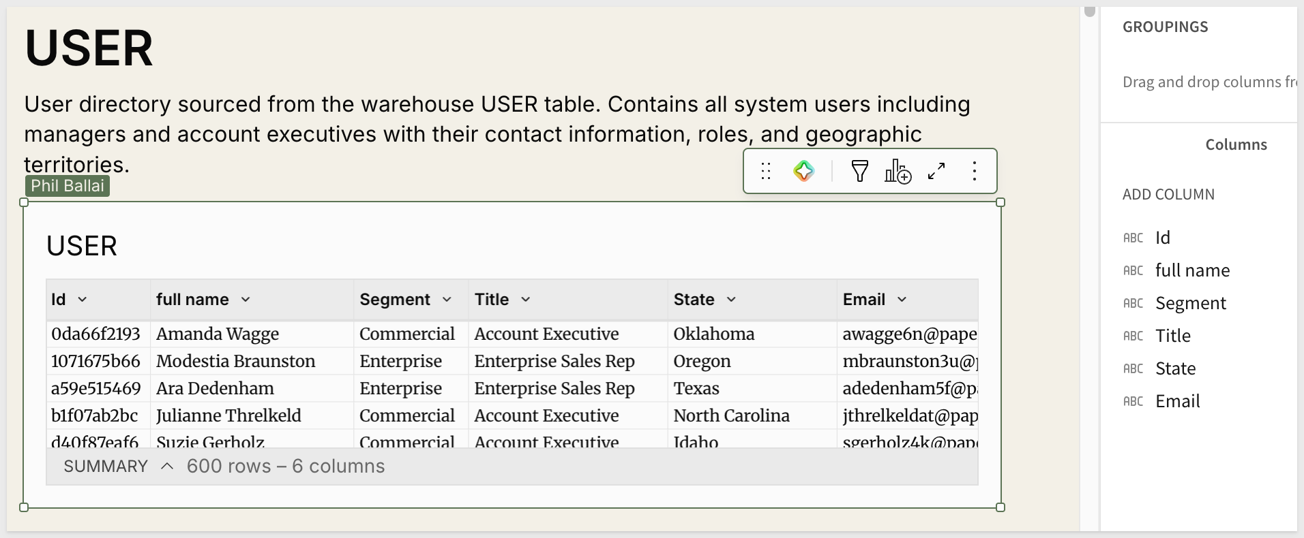Open the three-dot more options menu
This screenshot has width=1304, height=538.
click(975, 171)
